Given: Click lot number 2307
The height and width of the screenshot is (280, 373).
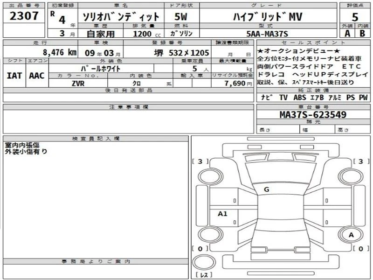Looking at the screenshot, I should [x=23, y=17].
